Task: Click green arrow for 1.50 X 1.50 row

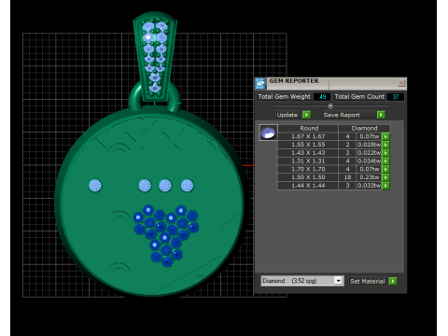Action: click(385, 177)
